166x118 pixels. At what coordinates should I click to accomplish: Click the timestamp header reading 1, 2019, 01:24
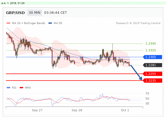[x=13, y=3]
